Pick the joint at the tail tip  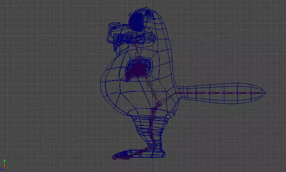point(265,93)
